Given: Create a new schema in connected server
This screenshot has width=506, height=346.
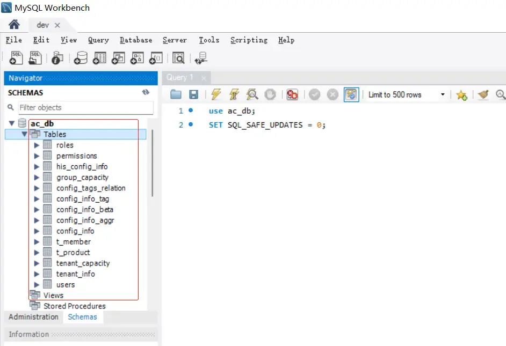Looking at the screenshot, I should pyautogui.click(x=81, y=58).
